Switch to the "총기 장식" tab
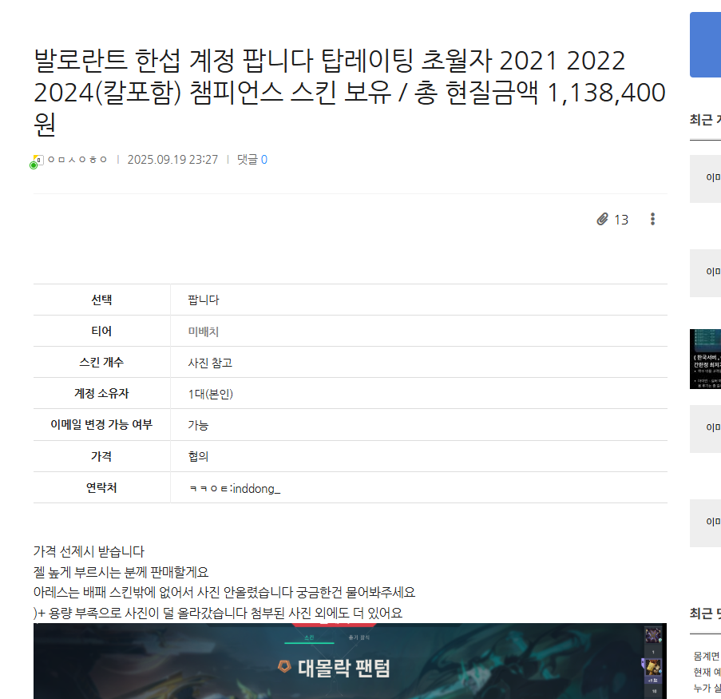This screenshot has height=699, width=721. (358, 637)
